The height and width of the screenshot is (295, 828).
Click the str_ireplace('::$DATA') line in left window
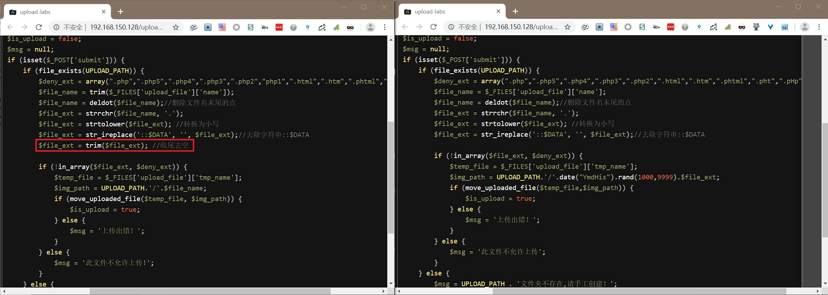pos(174,135)
